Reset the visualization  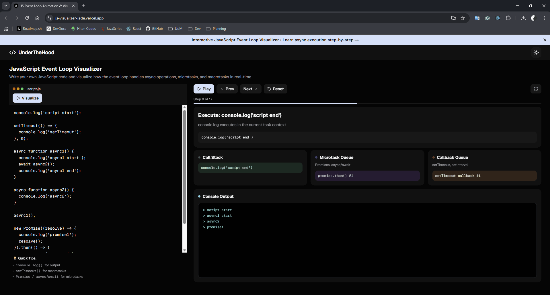(275, 89)
